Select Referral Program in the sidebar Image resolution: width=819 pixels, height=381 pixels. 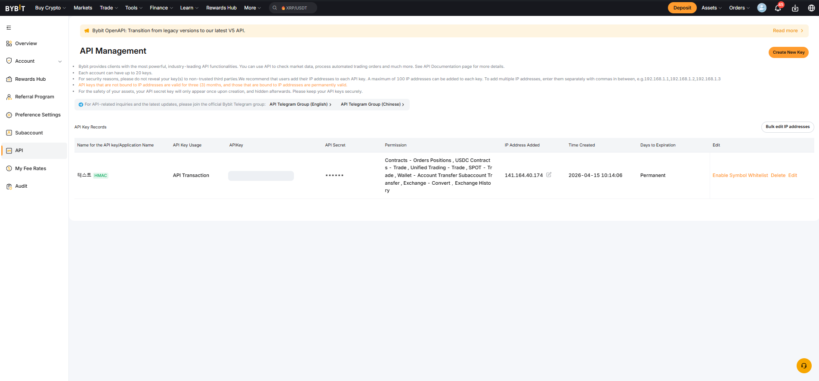(x=34, y=97)
